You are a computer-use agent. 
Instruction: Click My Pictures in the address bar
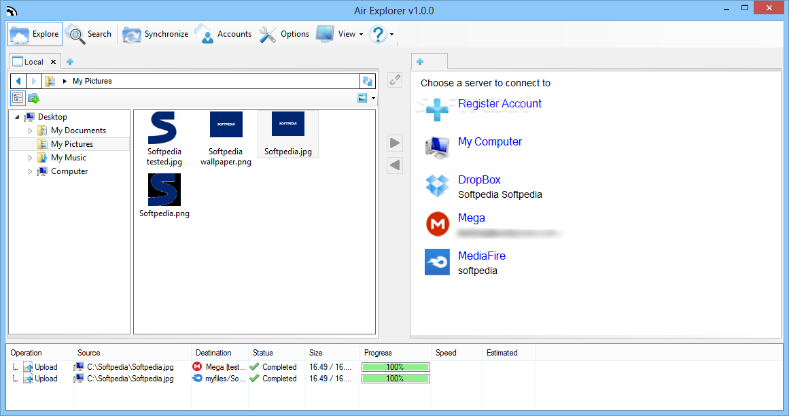[92, 81]
